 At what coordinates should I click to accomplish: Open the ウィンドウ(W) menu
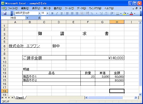(x=95, y=8)
